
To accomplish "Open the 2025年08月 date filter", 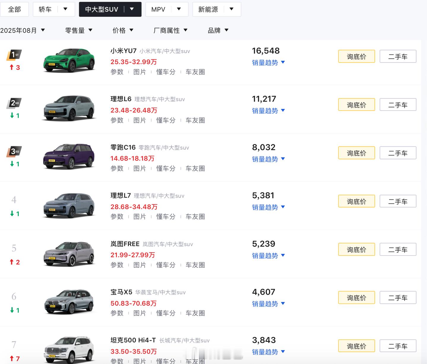I will [x=23, y=30].
